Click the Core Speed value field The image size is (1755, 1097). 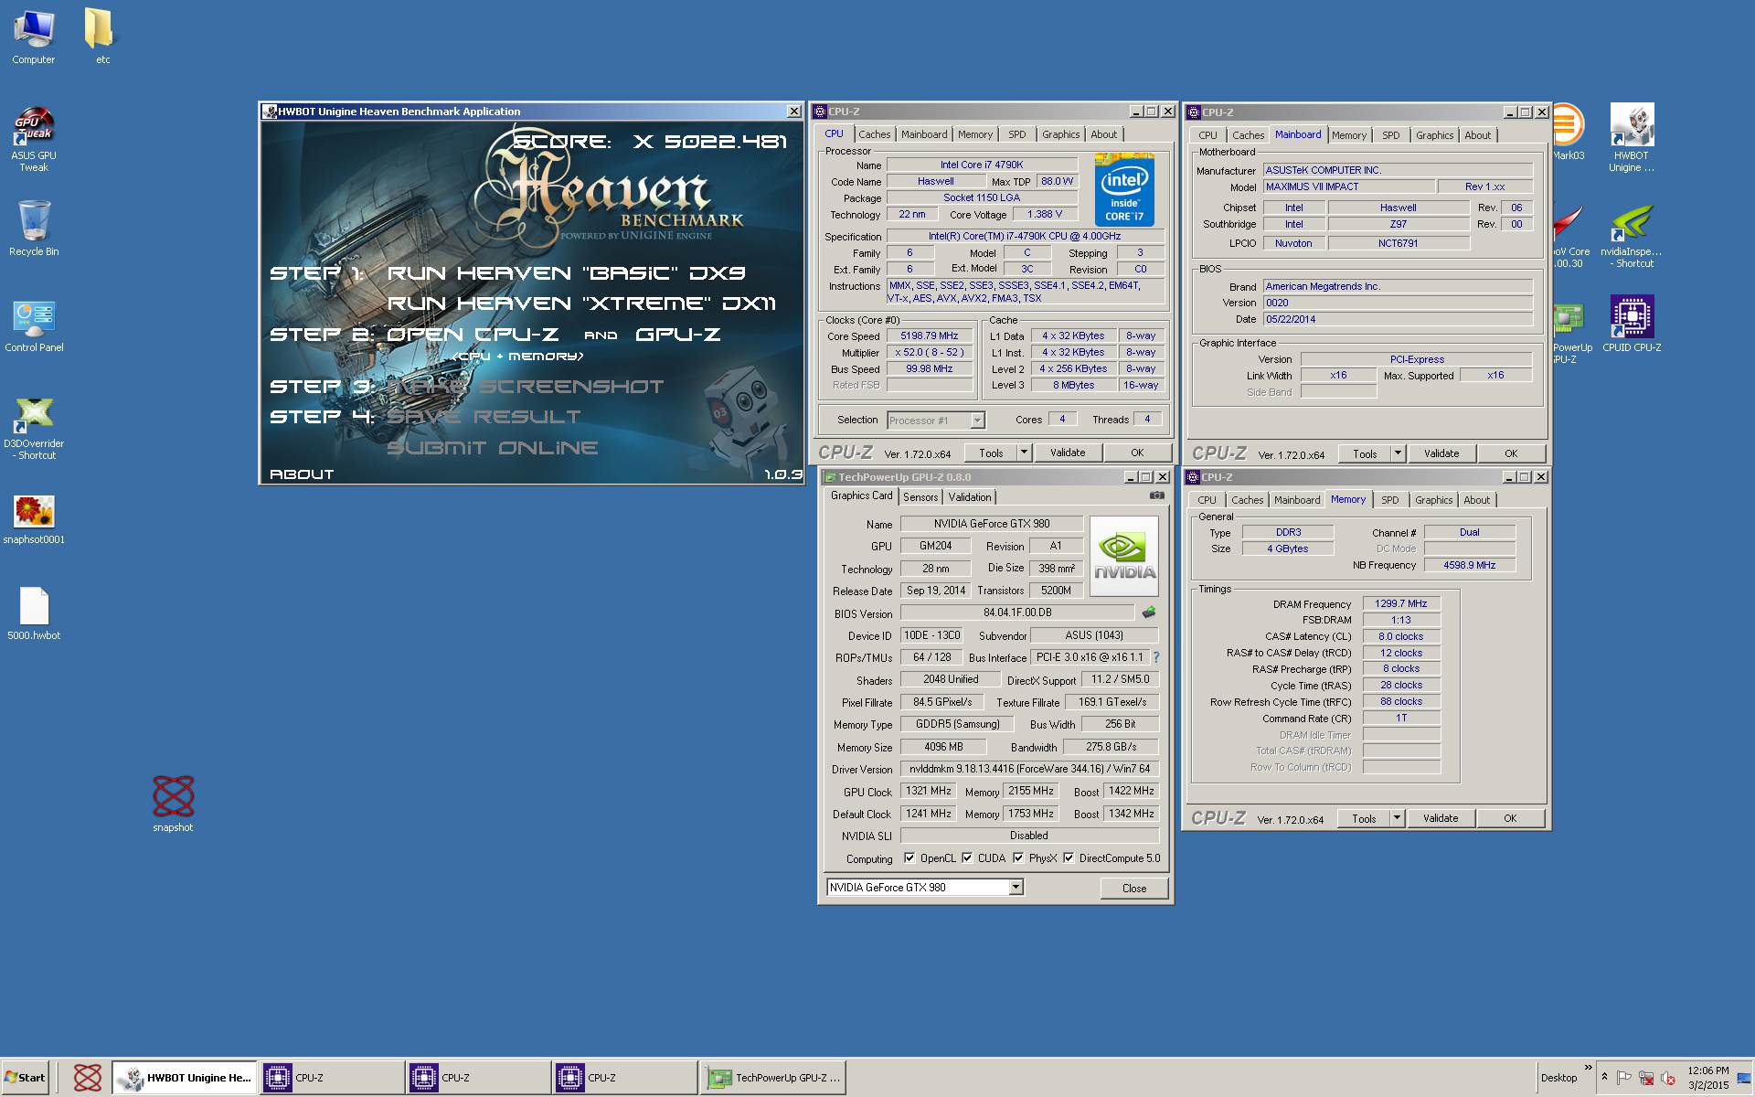930,335
